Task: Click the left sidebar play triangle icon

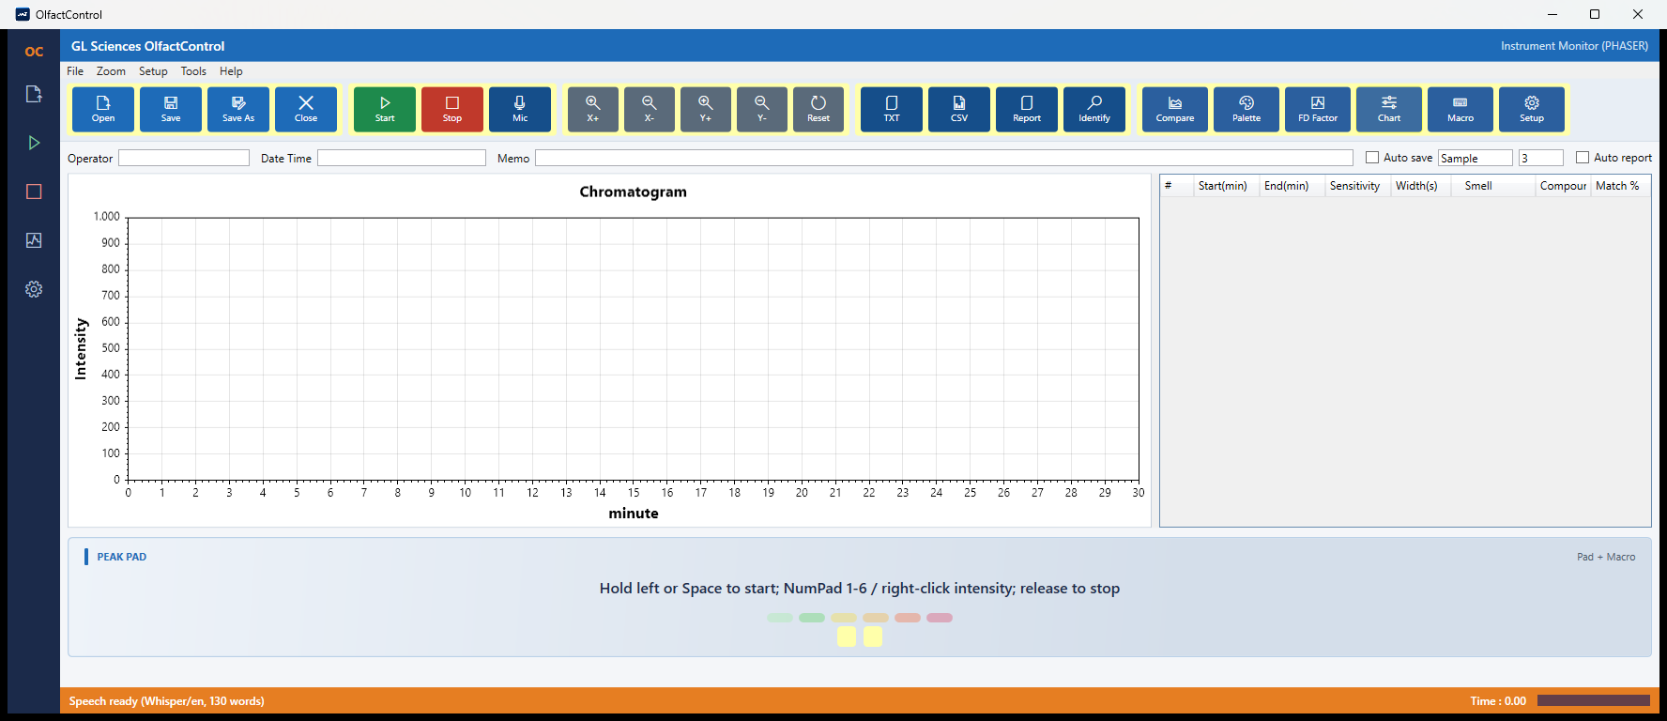Action: (34, 143)
